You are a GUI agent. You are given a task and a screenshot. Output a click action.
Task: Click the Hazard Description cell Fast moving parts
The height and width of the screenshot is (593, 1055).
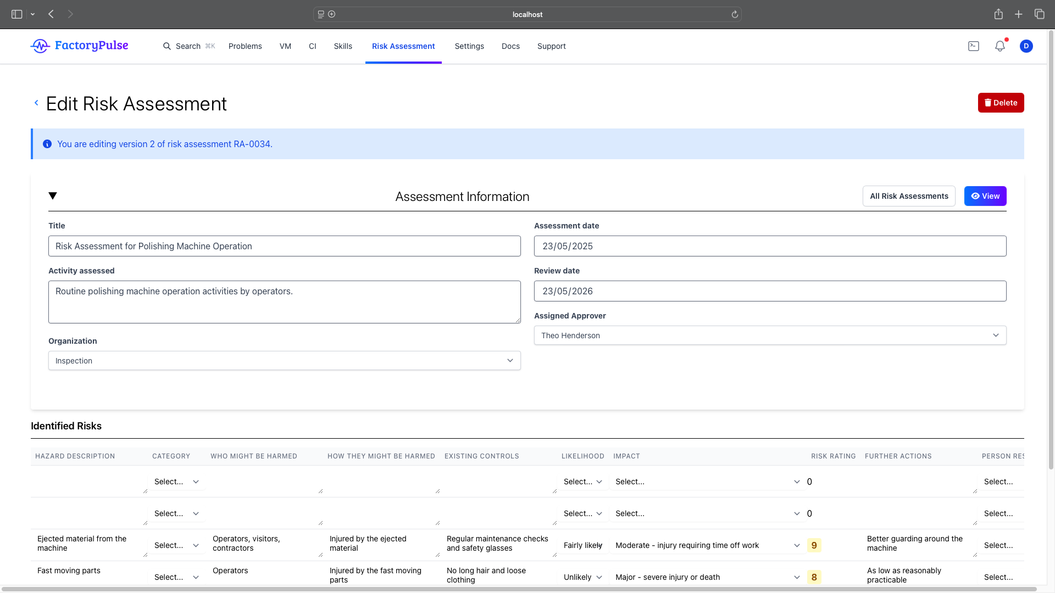(90, 574)
